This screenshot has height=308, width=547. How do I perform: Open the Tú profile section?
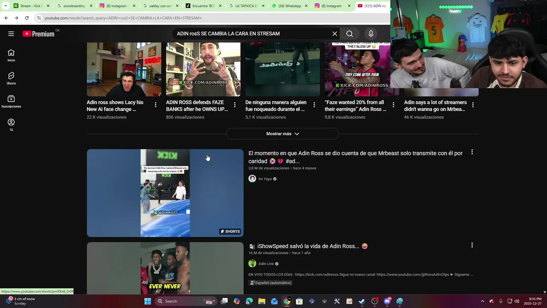[11, 125]
